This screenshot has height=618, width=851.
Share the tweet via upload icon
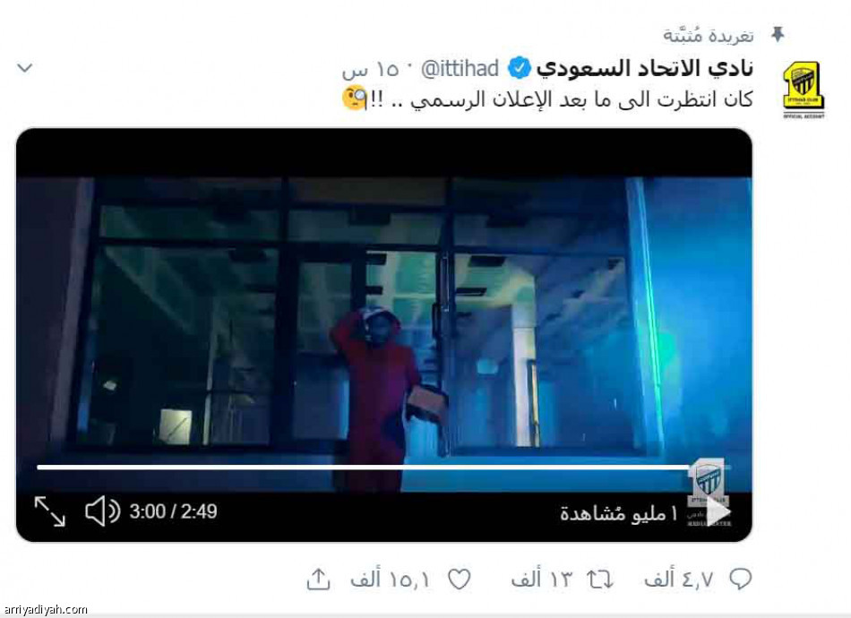click(318, 579)
